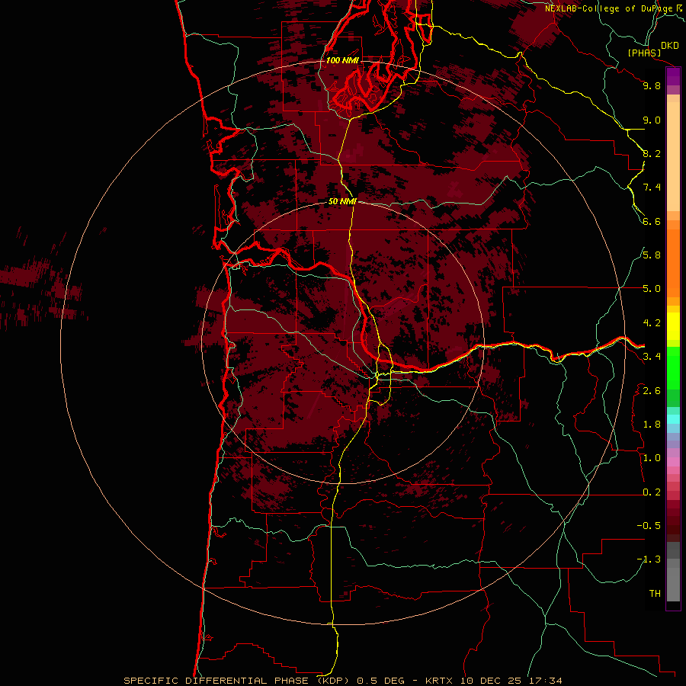This screenshot has width=686, height=686.
Task: Select the 9.8 legend value
Action: [x=652, y=85]
